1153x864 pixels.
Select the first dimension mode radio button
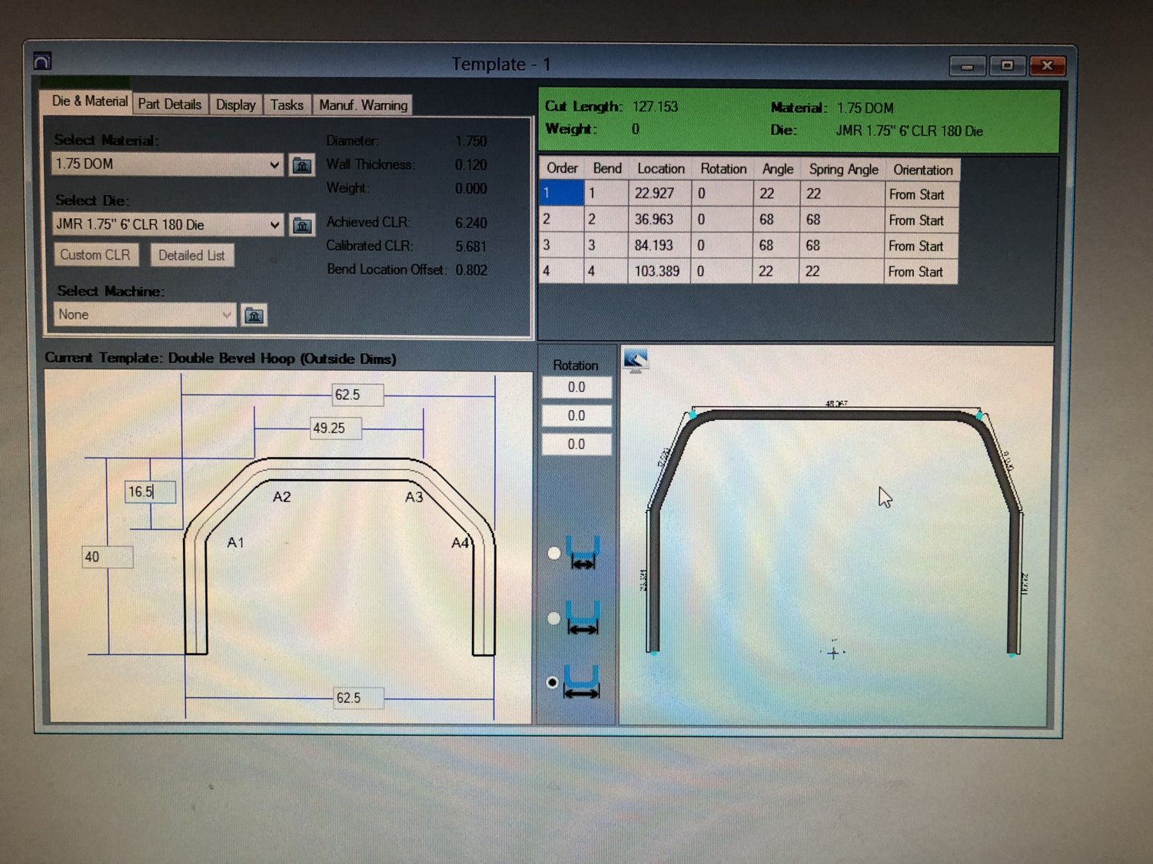pos(553,553)
